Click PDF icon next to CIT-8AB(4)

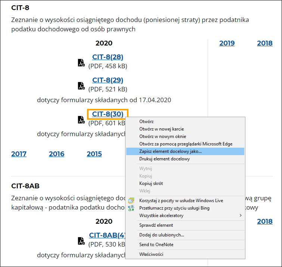coord(81,241)
